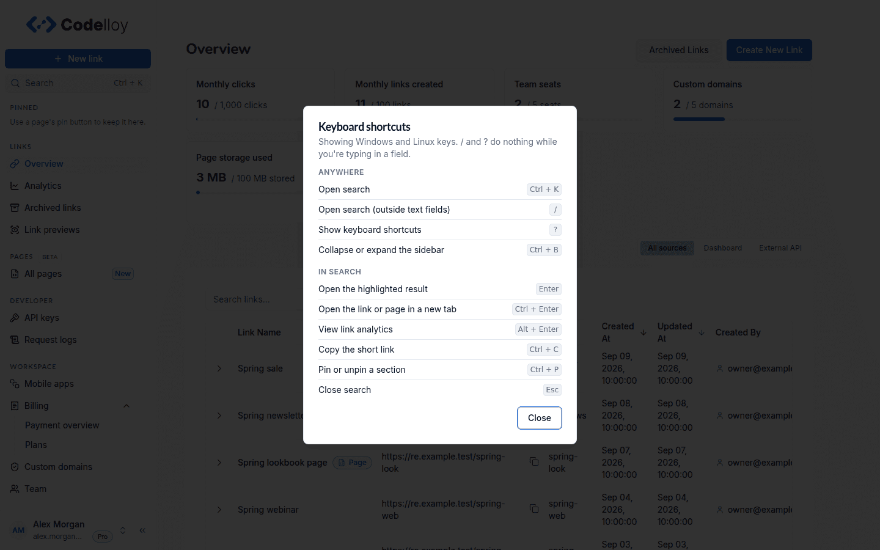Click the Codelloy logo icon
880x550 pixels.
pos(41,25)
